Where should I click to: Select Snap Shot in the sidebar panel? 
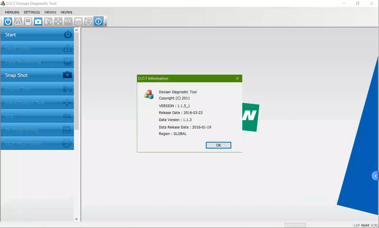(37, 75)
